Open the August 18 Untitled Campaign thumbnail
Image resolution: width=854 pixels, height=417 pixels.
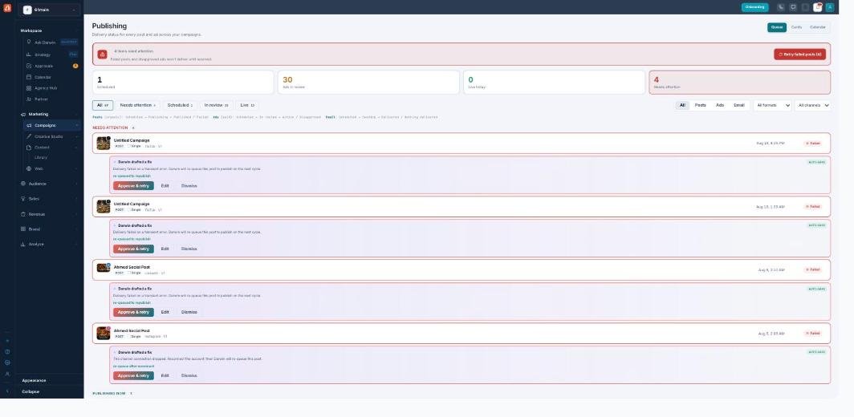point(104,144)
